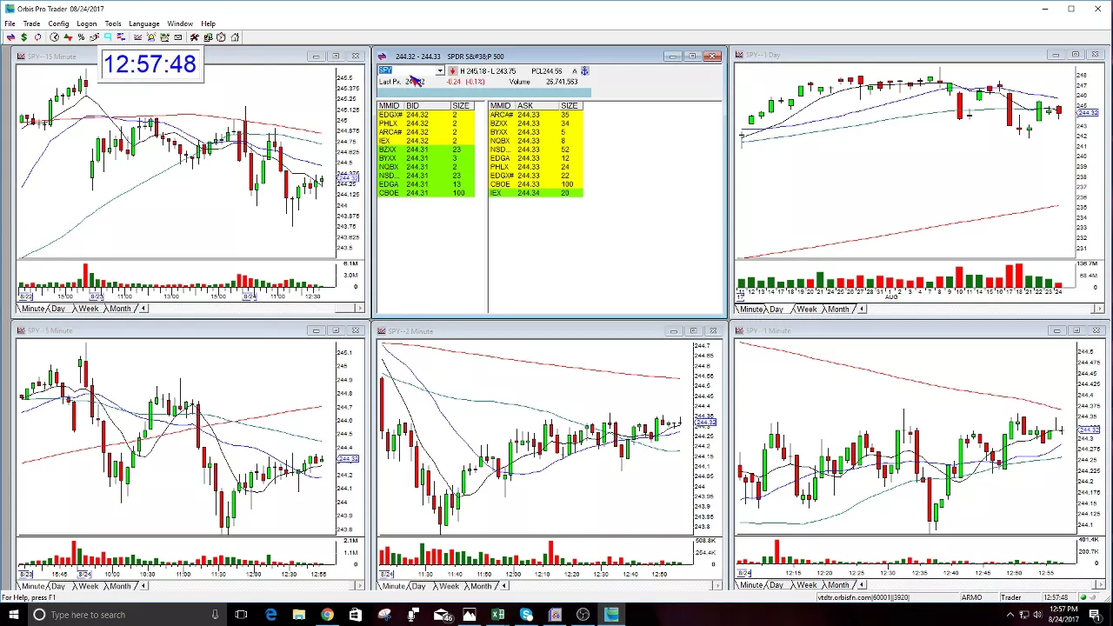Open the Config menu
This screenshot has width=1113, height=626.
tap(58, 23)
